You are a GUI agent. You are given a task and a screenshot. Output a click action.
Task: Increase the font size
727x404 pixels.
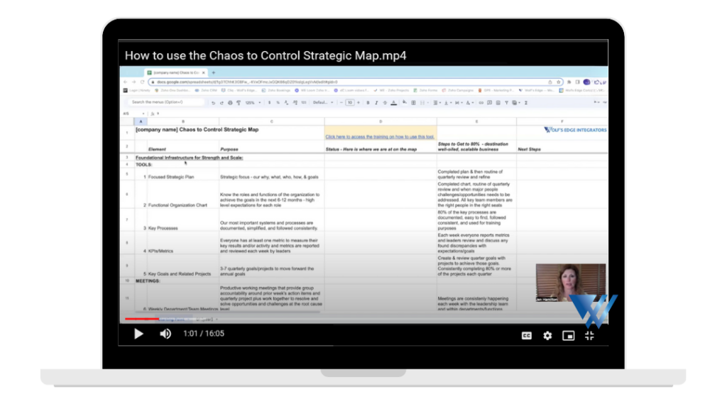coord(359,102)
